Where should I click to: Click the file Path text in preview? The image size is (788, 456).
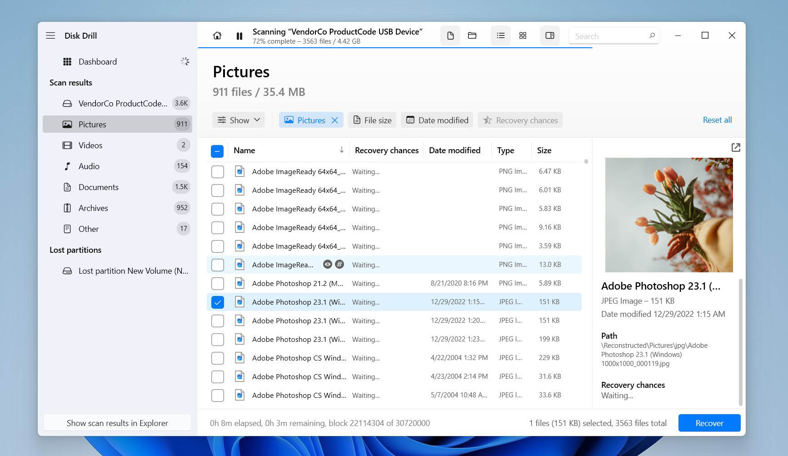click(x=654, y=355)
